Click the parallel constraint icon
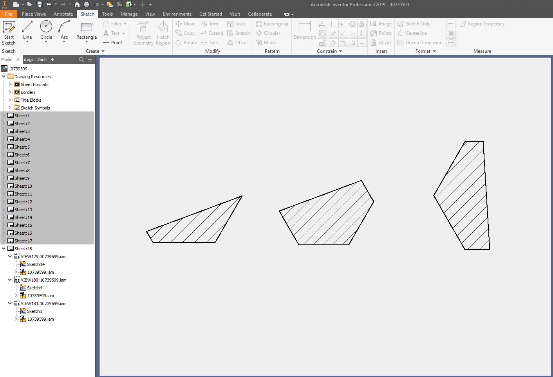Screen dimensions: 553x377 (x=333, y=33)
